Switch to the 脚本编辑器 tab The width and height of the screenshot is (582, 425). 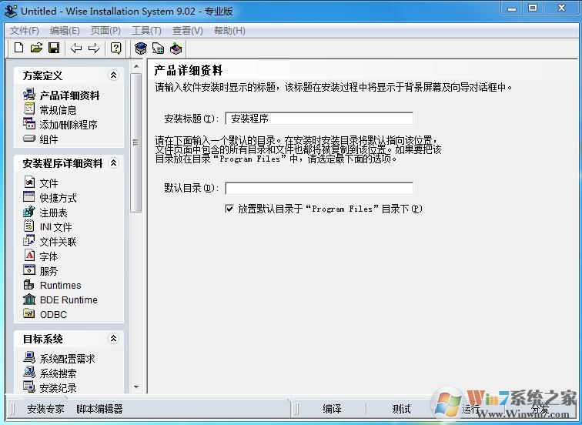point(99,409)
